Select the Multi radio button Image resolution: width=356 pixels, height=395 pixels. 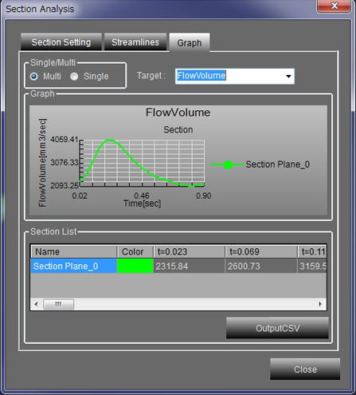tap(34, 77)
